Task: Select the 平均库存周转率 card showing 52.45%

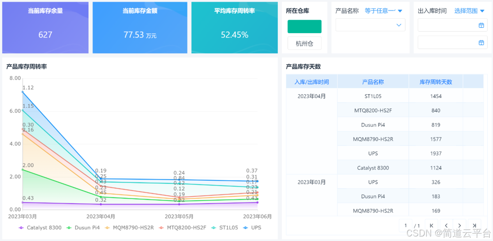Action: click(x=235, y=28)
